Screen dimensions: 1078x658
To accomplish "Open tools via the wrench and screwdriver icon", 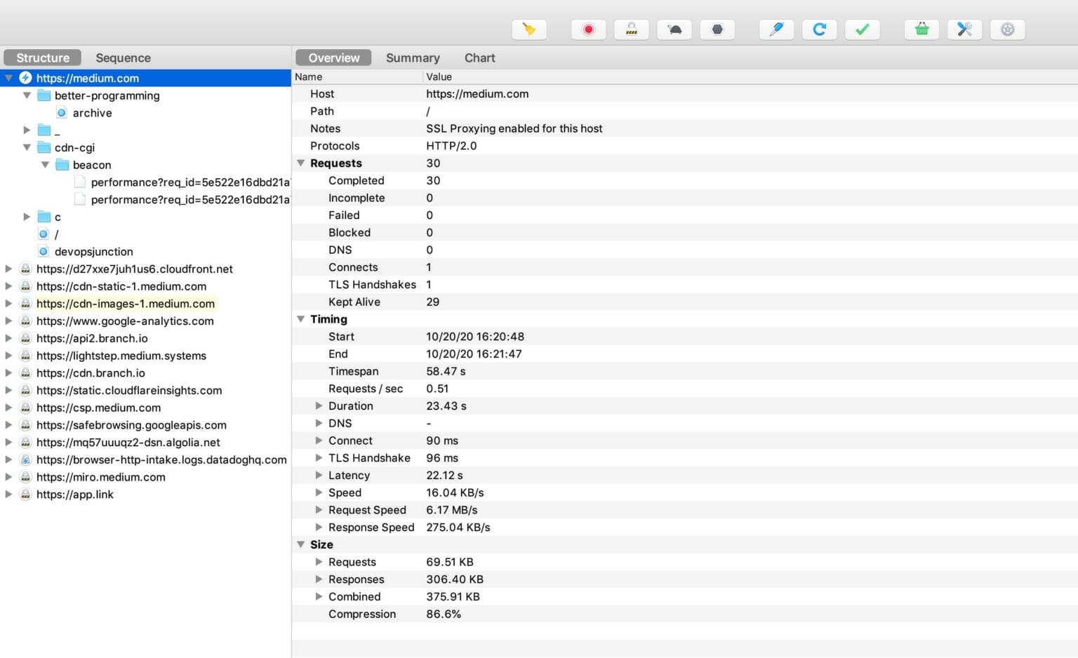I will click(964, 29).
